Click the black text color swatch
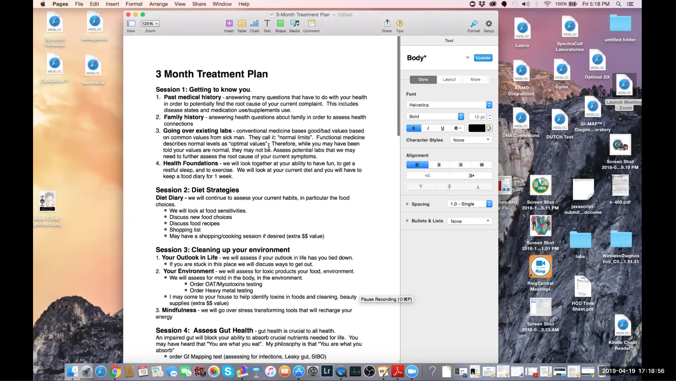The height and width of the screenshot is (381, 676). (x=476, y=128)
